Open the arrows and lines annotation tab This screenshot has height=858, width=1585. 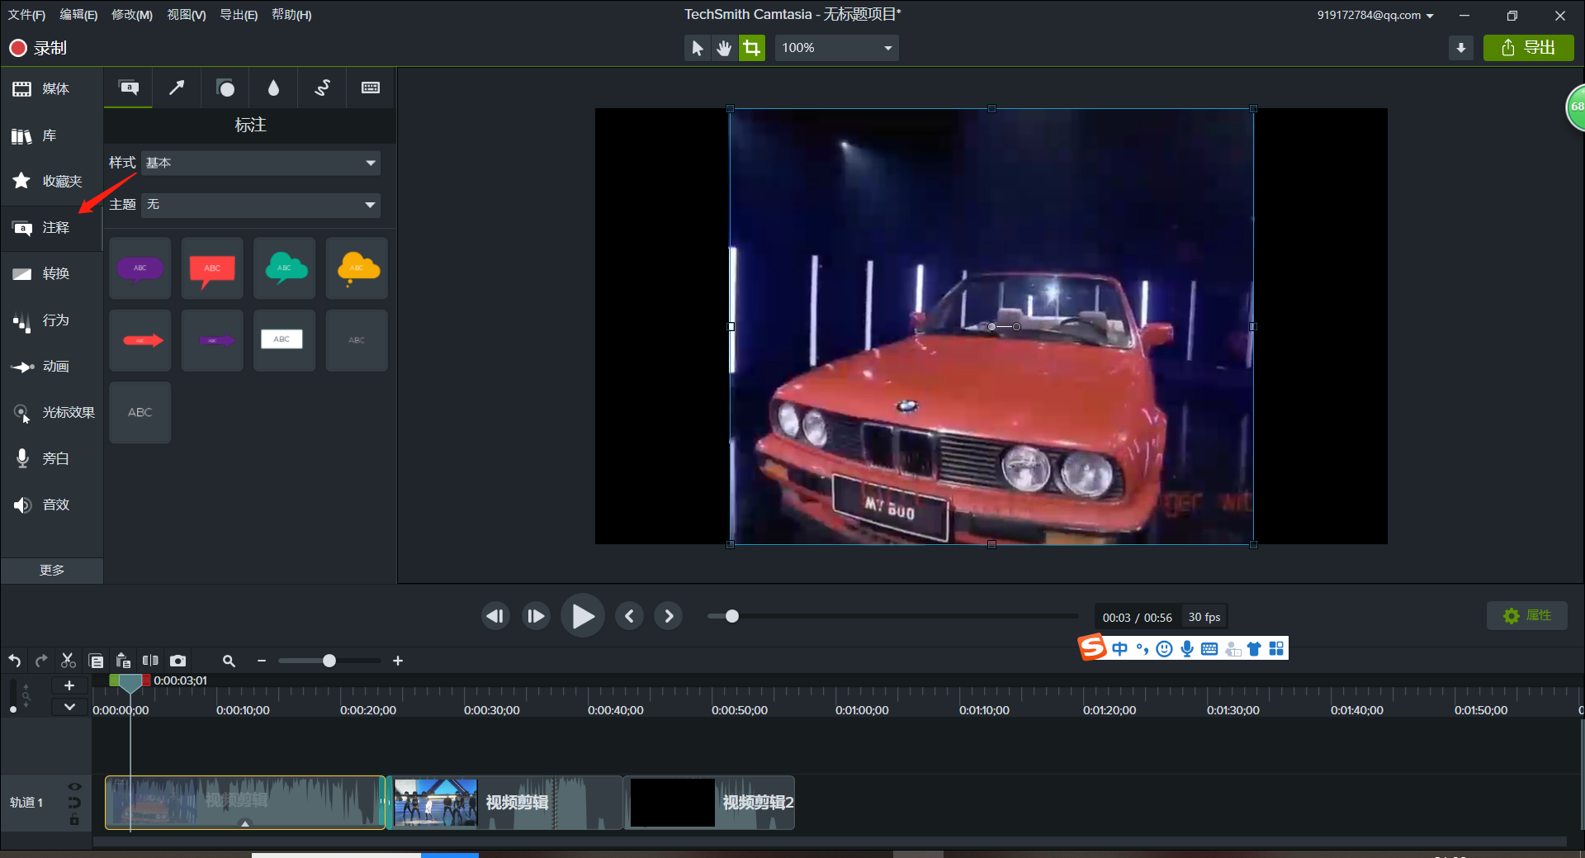point(177,88)
